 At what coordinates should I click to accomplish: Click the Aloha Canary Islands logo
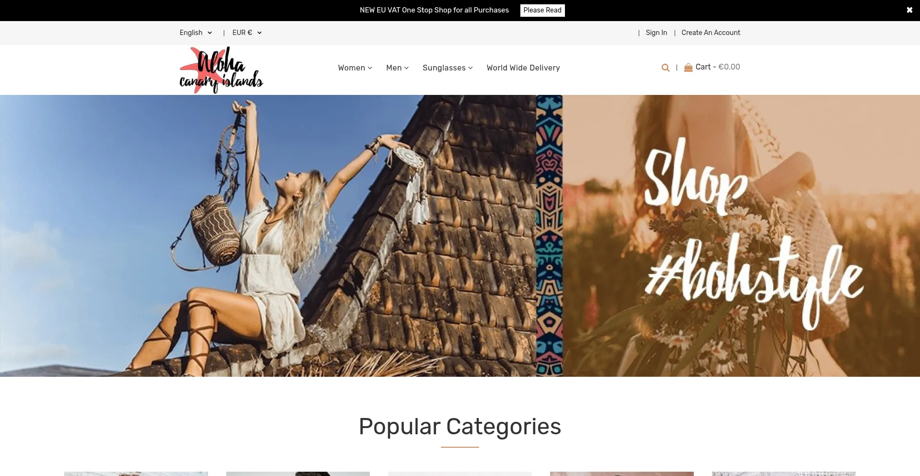point(221,70)
